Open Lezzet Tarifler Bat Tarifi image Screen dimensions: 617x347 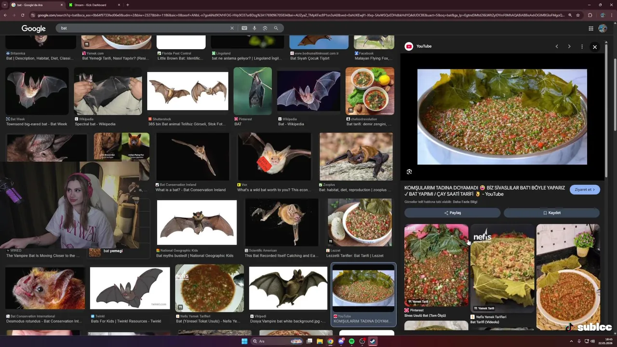click(360, 223)
